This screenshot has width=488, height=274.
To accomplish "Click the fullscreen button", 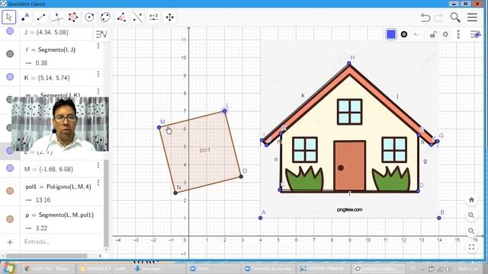I will (x=471, y=247).
